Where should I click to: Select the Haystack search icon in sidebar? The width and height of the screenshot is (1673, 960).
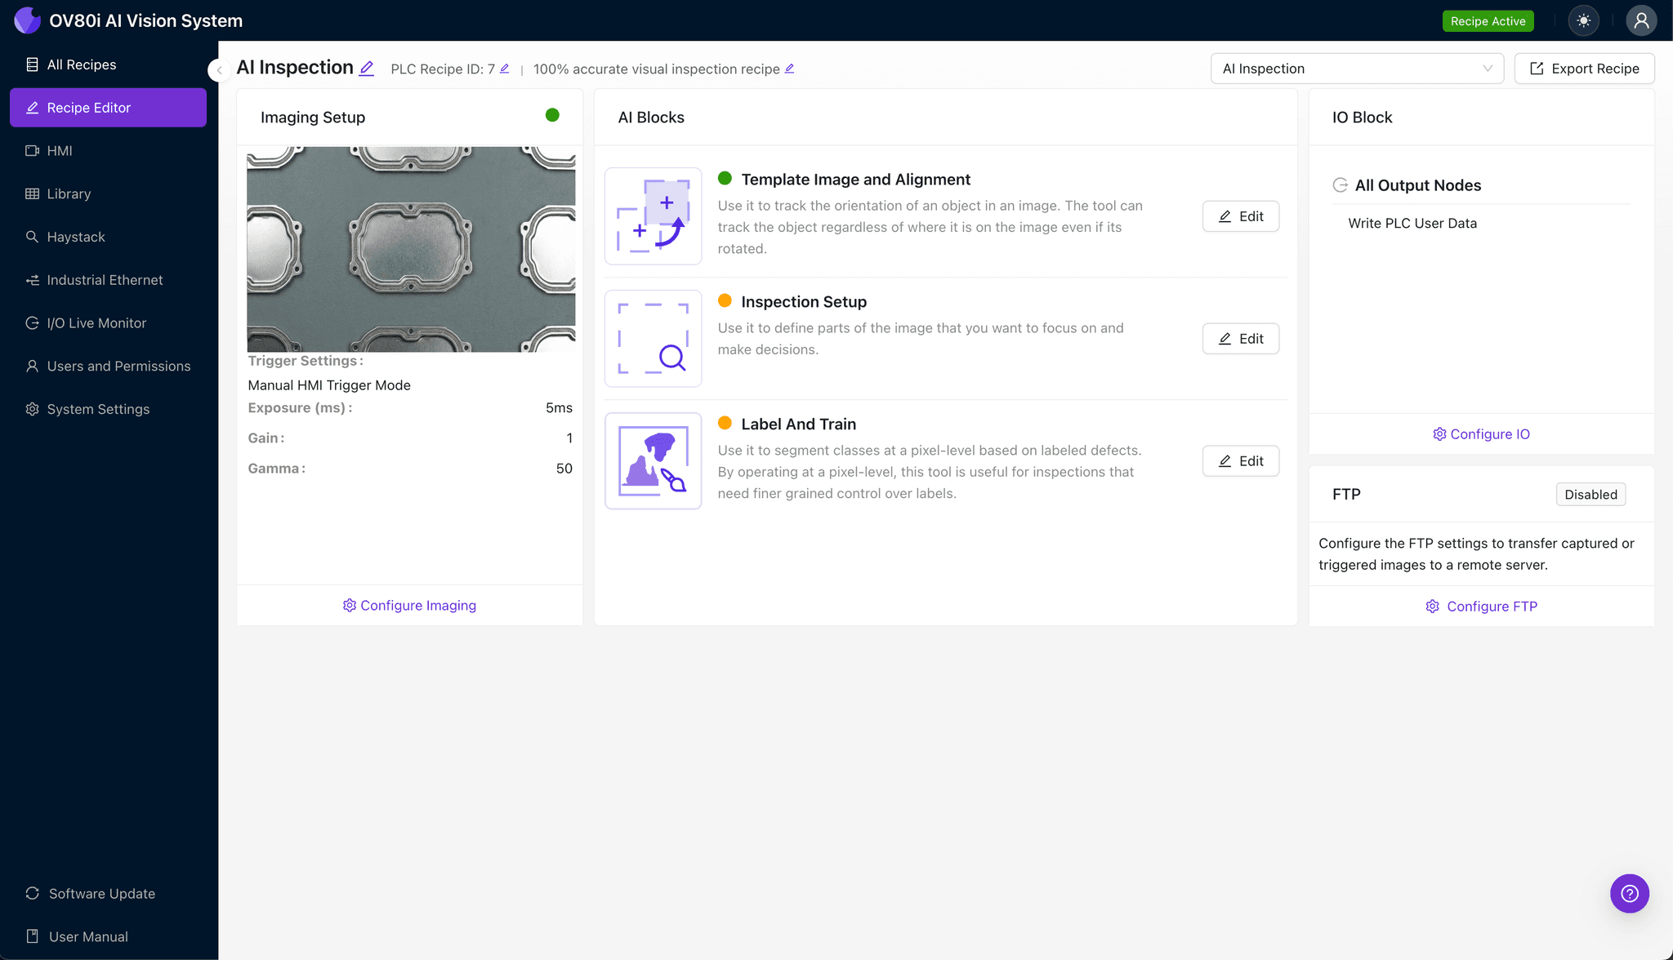33,237
